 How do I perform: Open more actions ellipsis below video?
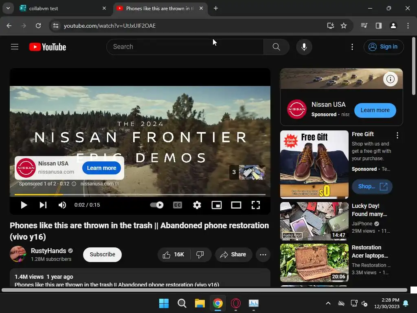pos(263,255)
